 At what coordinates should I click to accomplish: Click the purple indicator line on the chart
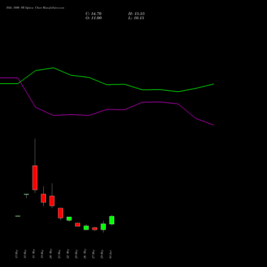point(107,109)
